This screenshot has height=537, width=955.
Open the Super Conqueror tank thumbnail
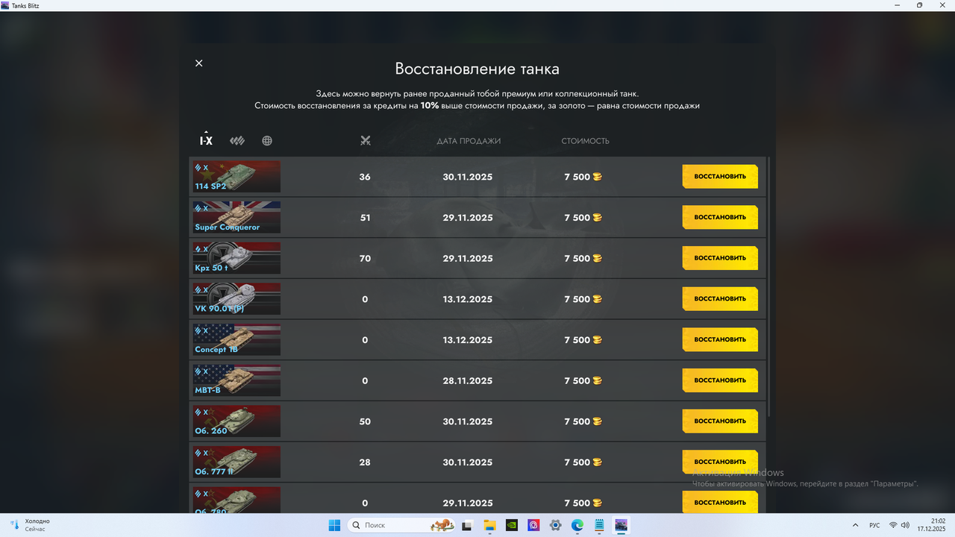click(237, 217)
